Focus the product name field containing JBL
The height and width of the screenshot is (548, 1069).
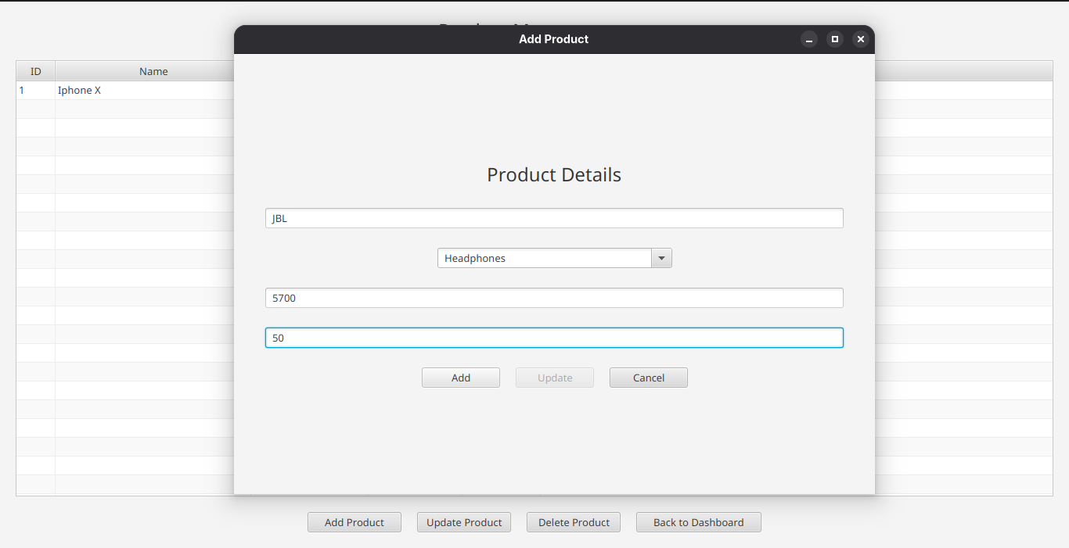pyautogui.click(x=554, y=218)
